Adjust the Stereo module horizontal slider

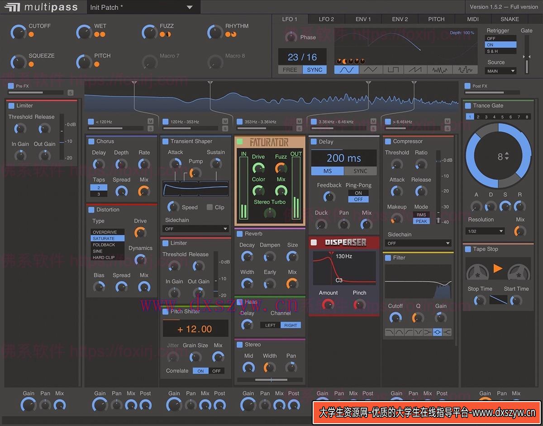[x=270, y=380]
